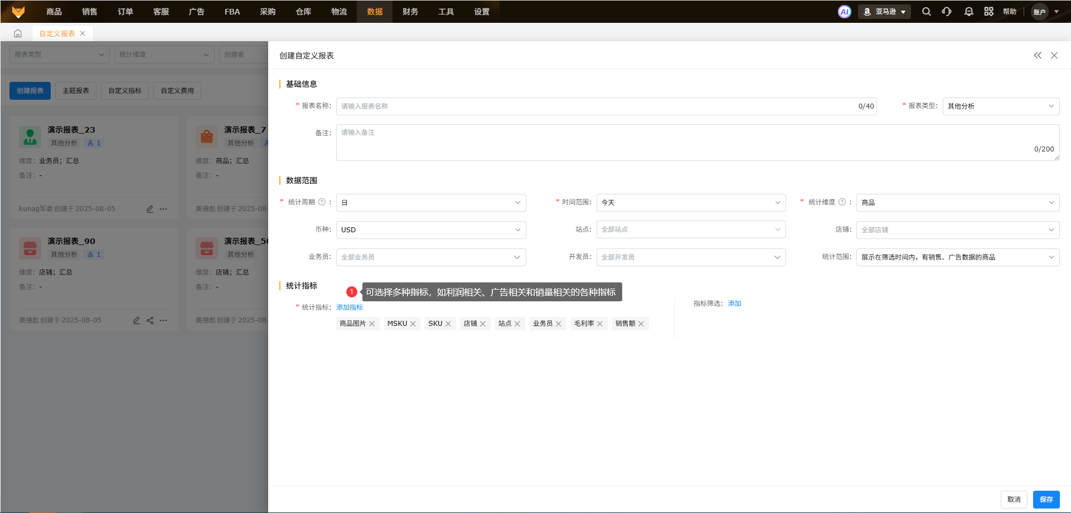Remove the 店铺 indicator tag
1071x513 pixels.
(483, 324)
